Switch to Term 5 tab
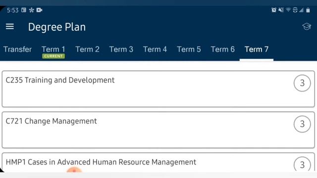 [x=189, y=49]
